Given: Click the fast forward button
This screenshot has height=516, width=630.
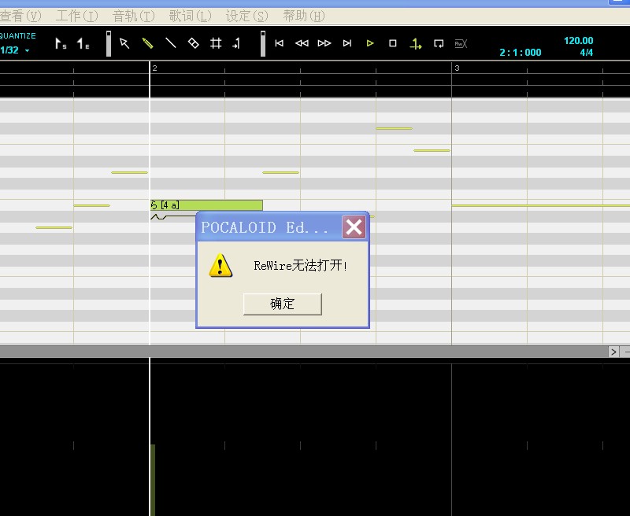Looking at the screenshot, I should (x=324, y=43).
